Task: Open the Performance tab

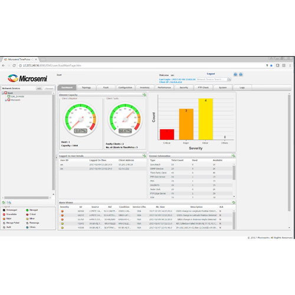Action: coord(164,87)
